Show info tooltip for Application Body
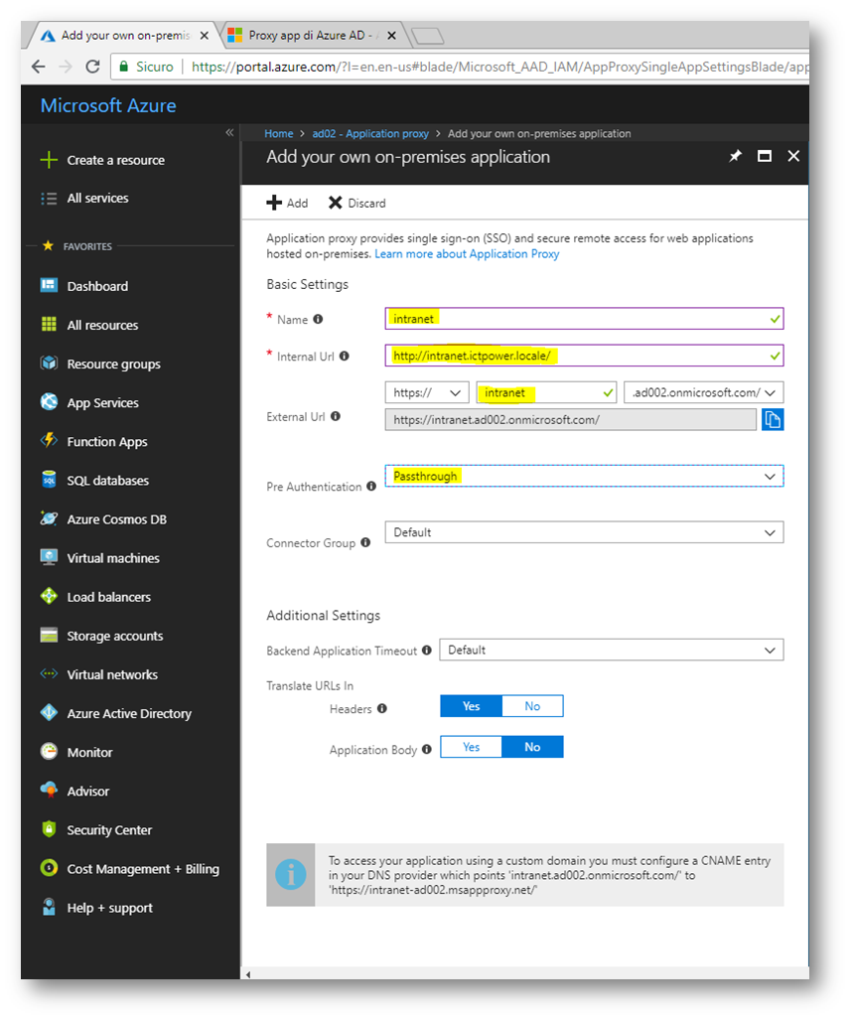Image resolution: width=851 pixels, height=1021 pixels. click(x=426, y=750)
